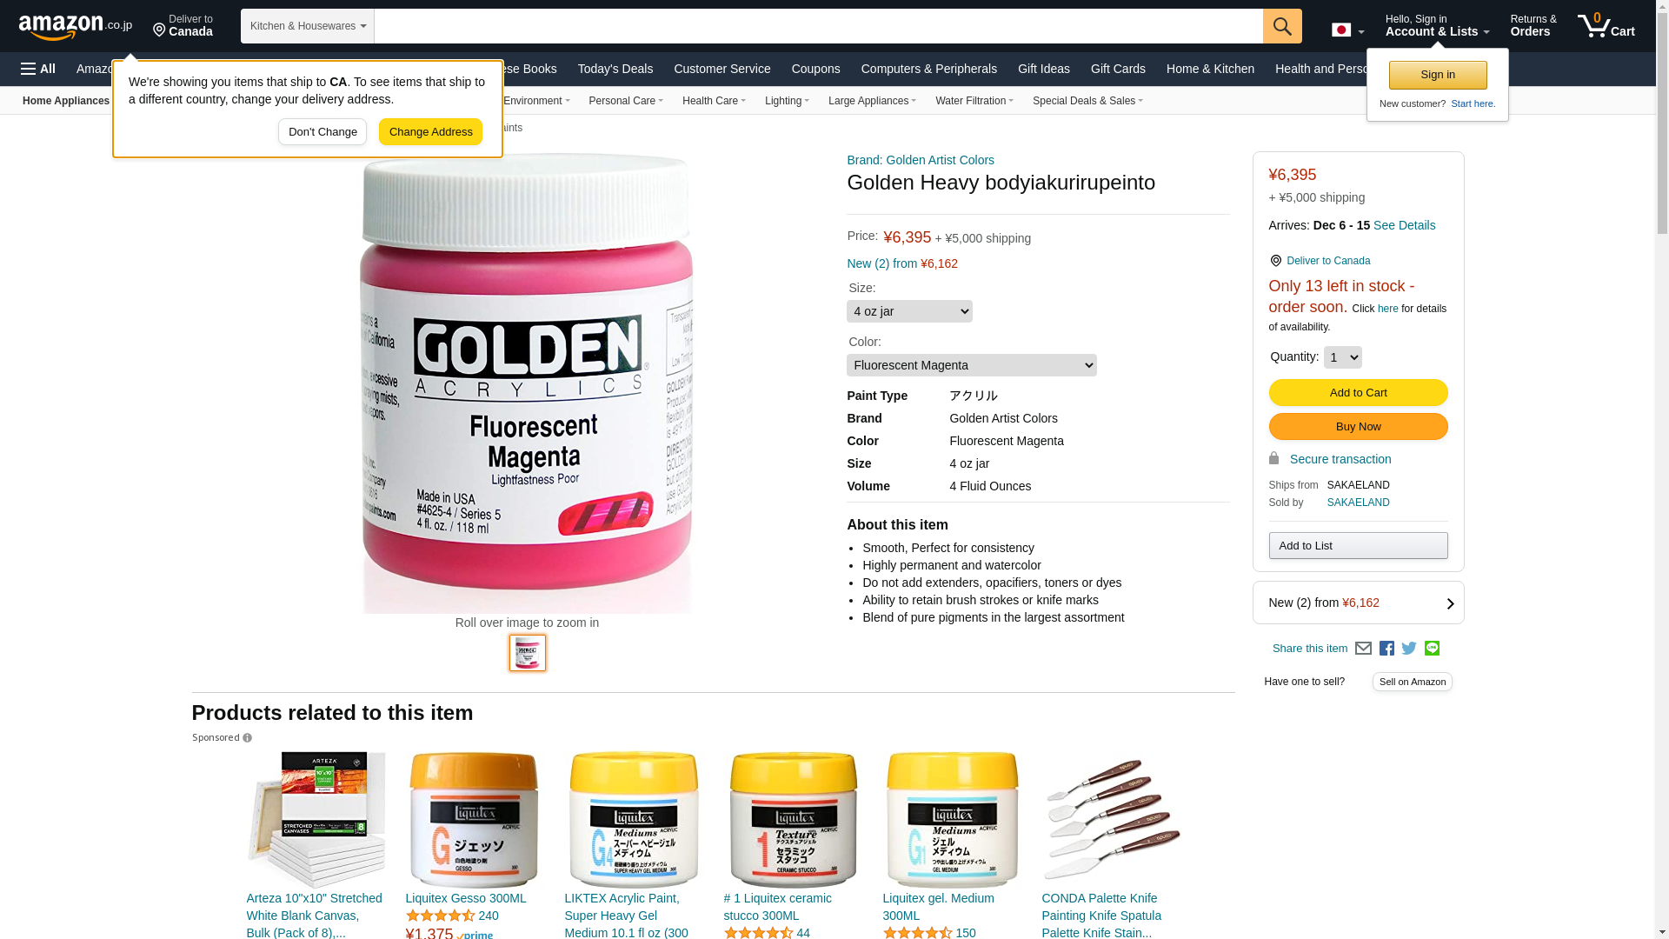The image size is (1669, 939).
Task: Open the All hamburger menu
Action: pyautogui.click(x=38, y=69)
